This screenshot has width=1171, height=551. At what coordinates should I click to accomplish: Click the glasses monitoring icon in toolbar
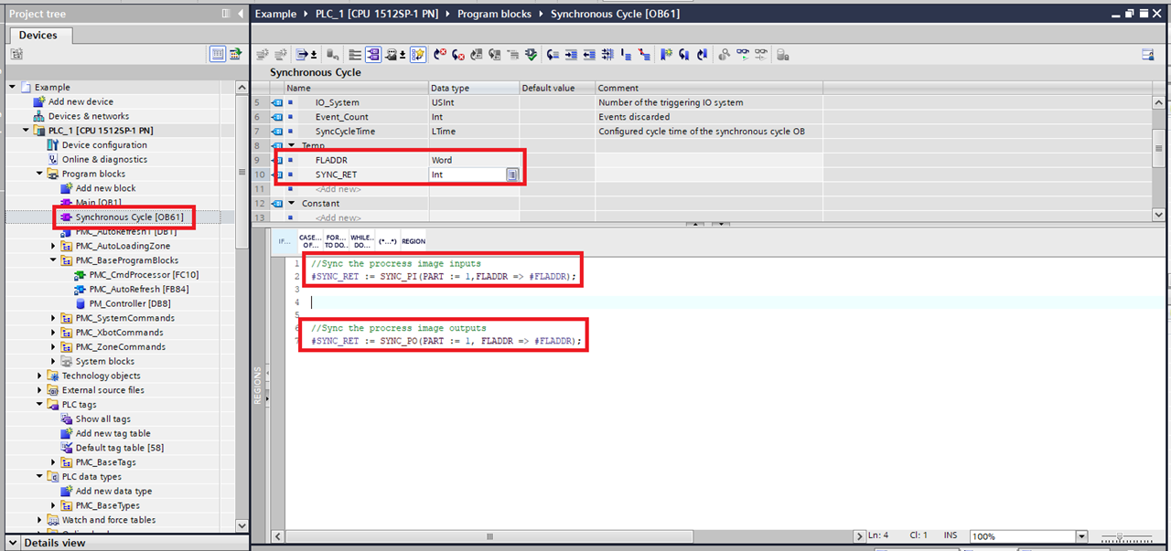[x=743, y=55]
